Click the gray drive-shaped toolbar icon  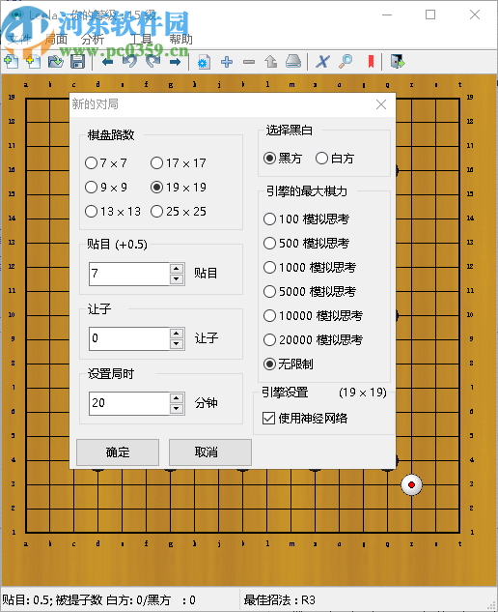coord(293,62)
